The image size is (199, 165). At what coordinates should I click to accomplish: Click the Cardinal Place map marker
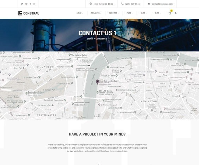pyautogui.click(x=29, y=115)
